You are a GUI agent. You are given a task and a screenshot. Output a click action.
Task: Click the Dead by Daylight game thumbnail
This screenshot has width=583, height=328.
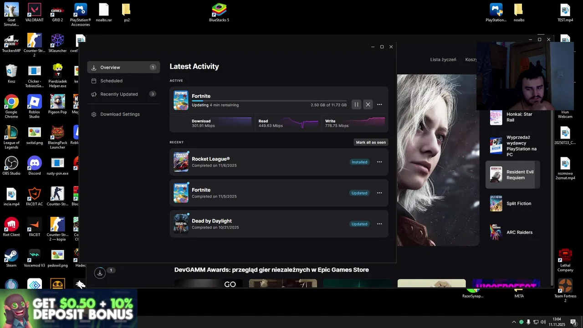(x=181, y=224)
